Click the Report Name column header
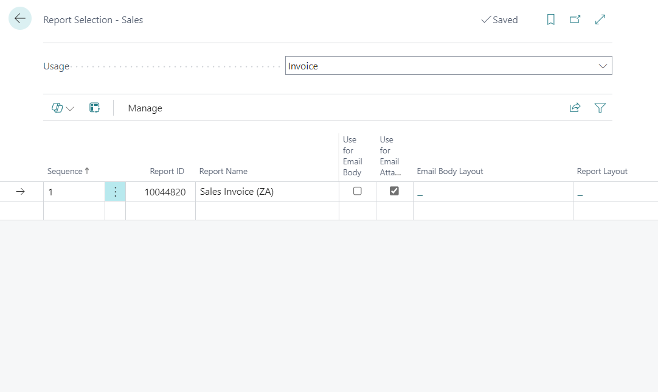Viewport: 658px width, 392px height. tap(223, 172)
